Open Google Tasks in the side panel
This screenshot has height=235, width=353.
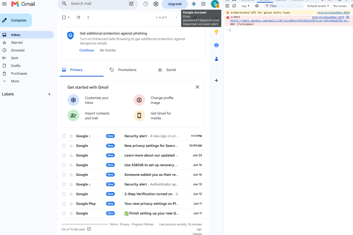click(x=216, y=45)
